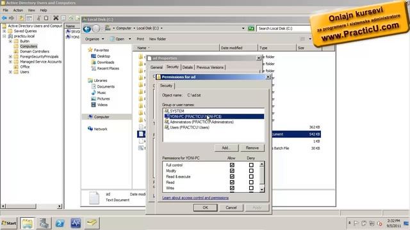Image resolution: width=410 pixels, height=230 pixels.
Task: Expand ForeignSecurityPrincipals tree node
Action: click(x=10, y=56)
